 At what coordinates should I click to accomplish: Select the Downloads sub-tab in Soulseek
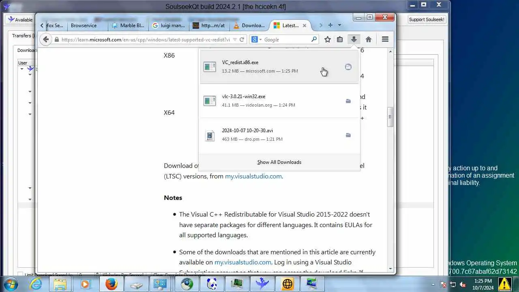pos(27,50)
